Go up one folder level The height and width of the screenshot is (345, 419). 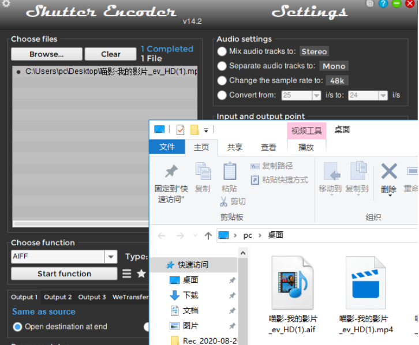(x=208, y=235)
